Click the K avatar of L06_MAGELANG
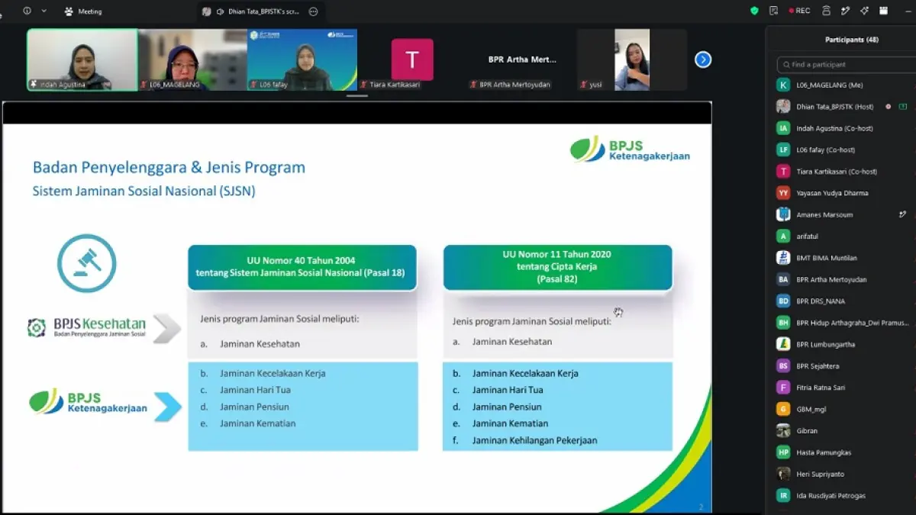The height and width of the screenshot is (515, 916). point(783,85)
